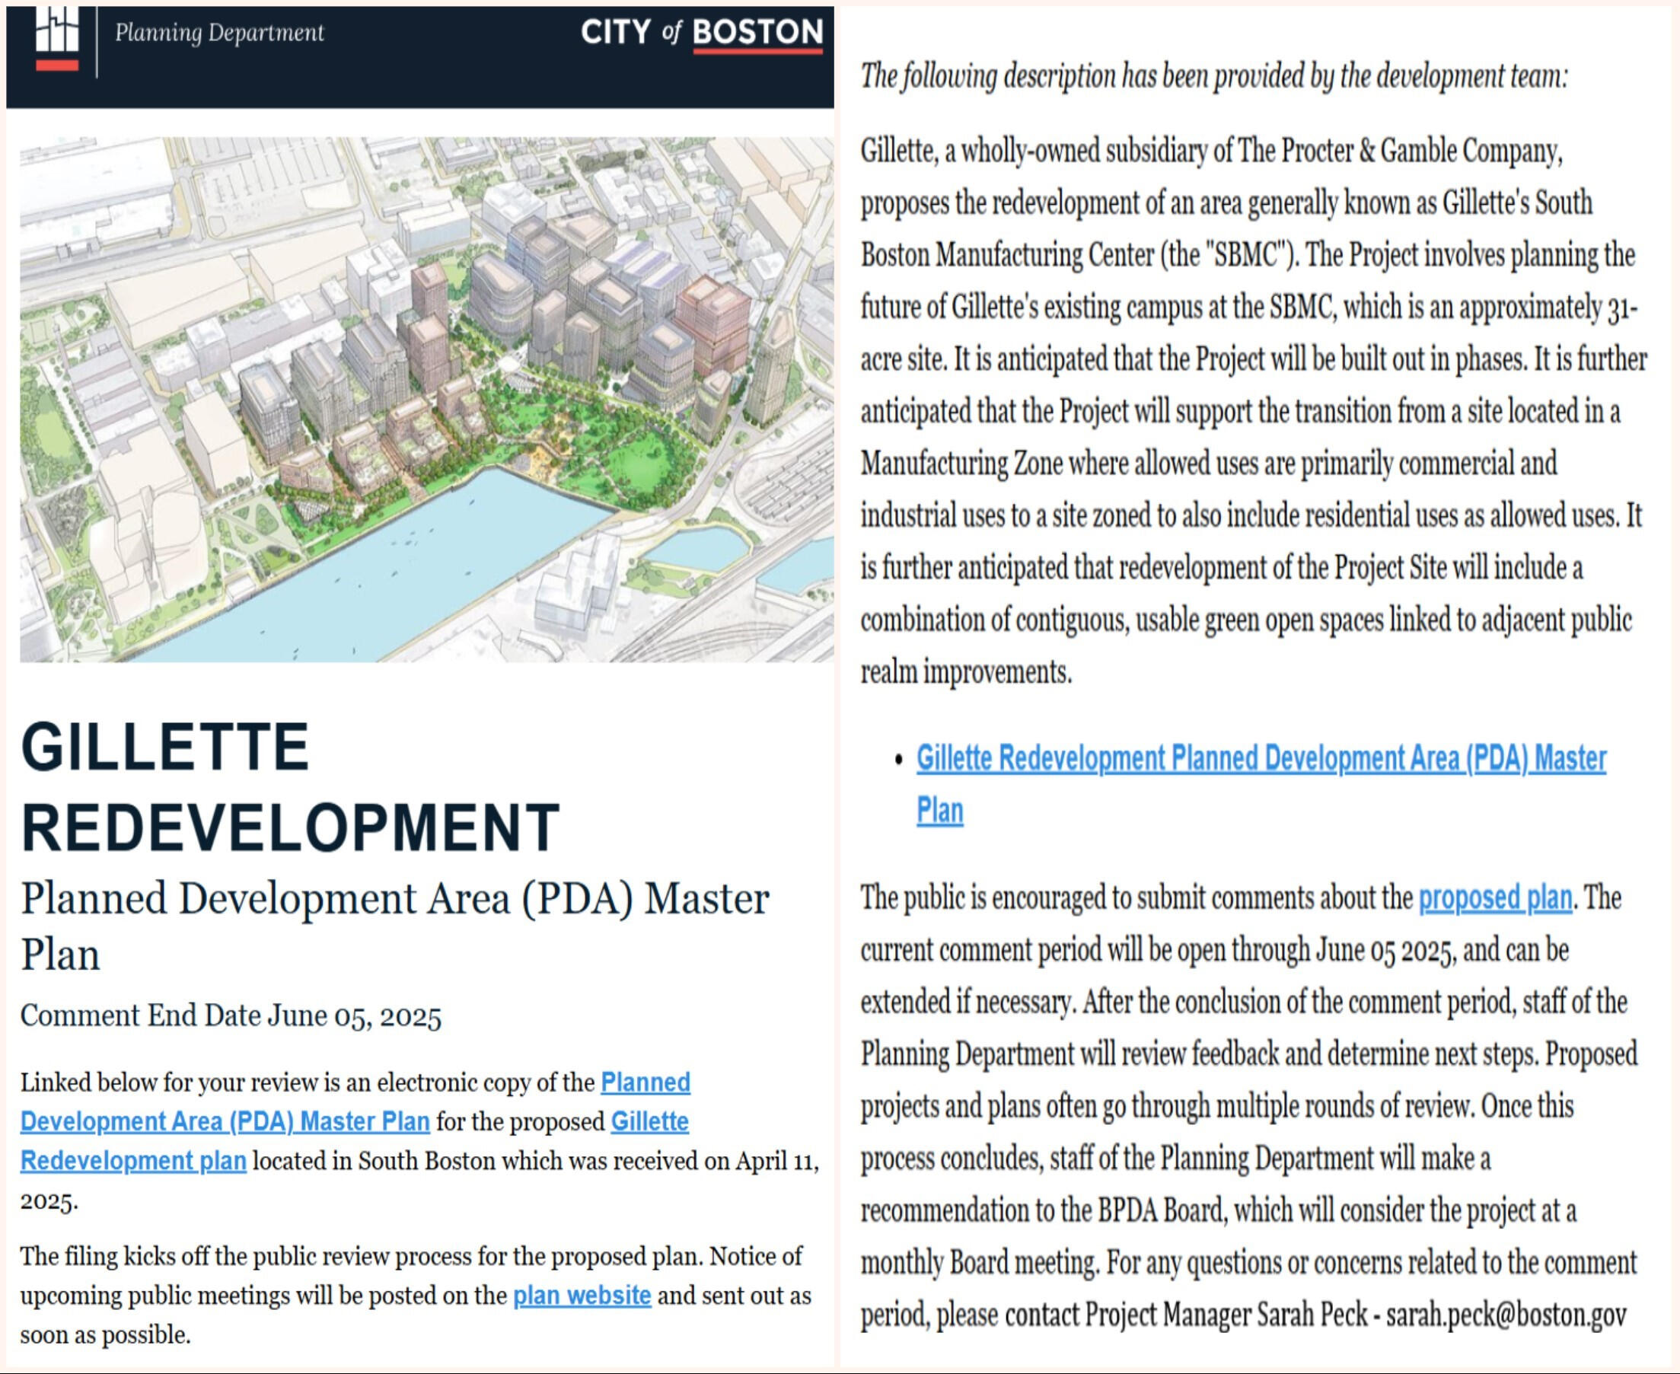This screenshot has width=1680, height=1374.
Task: Open the Gillette redevelopment aerial rendering image
Action: (426, 399)
